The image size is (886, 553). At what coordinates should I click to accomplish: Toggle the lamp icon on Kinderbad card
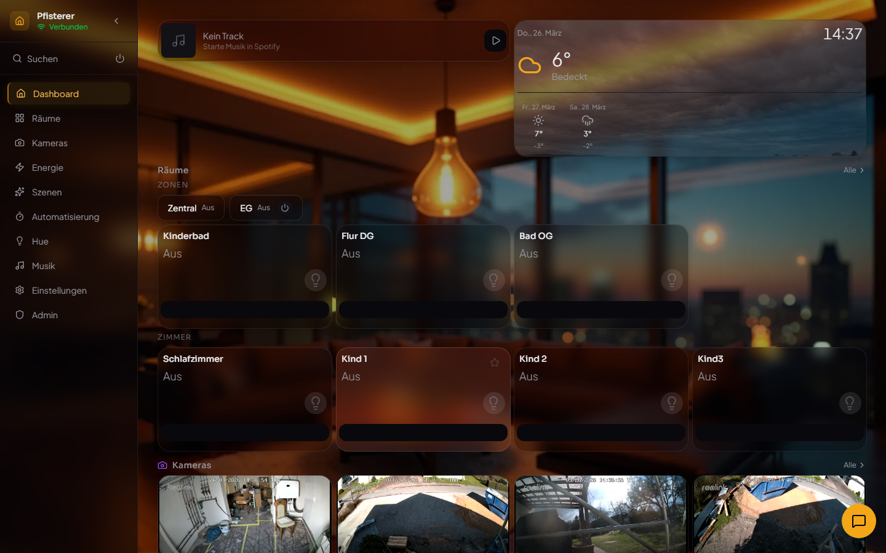[316, 280]
